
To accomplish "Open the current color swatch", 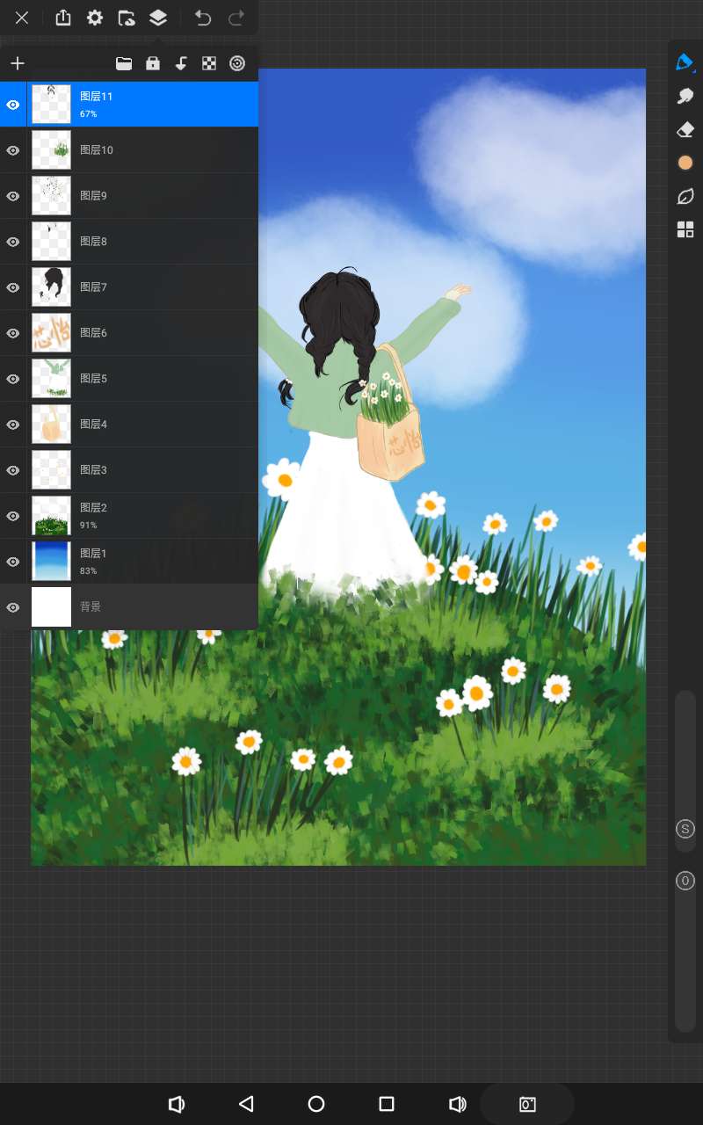I will pos(685,163).
